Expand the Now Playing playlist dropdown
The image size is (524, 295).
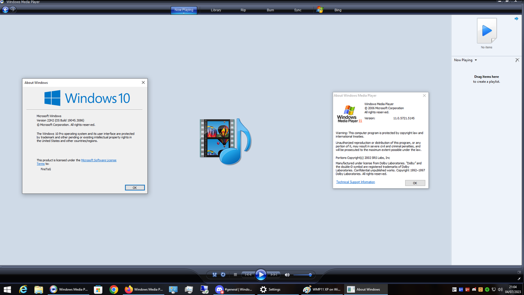[475, 60]
